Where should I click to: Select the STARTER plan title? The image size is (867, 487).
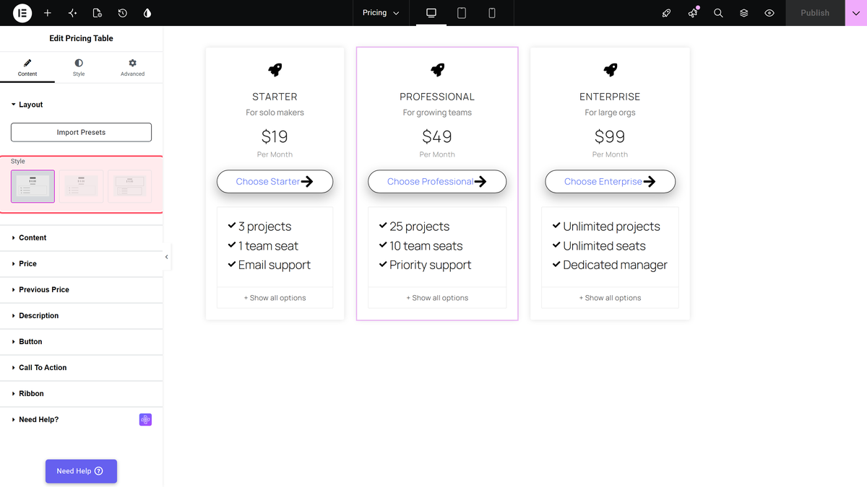click(275, 97)
